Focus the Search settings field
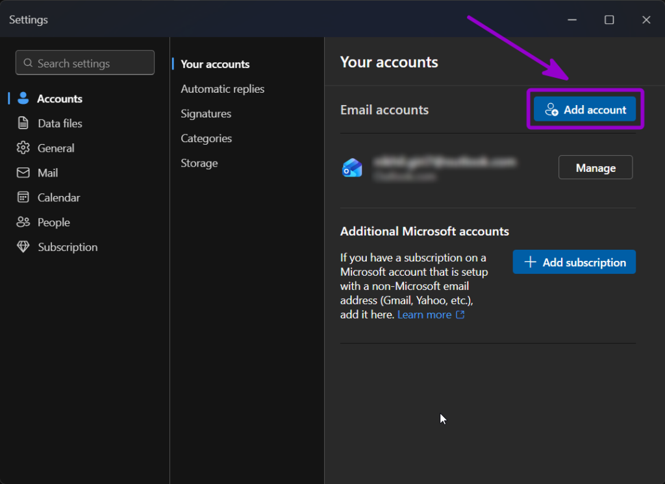 pos(85,63)
